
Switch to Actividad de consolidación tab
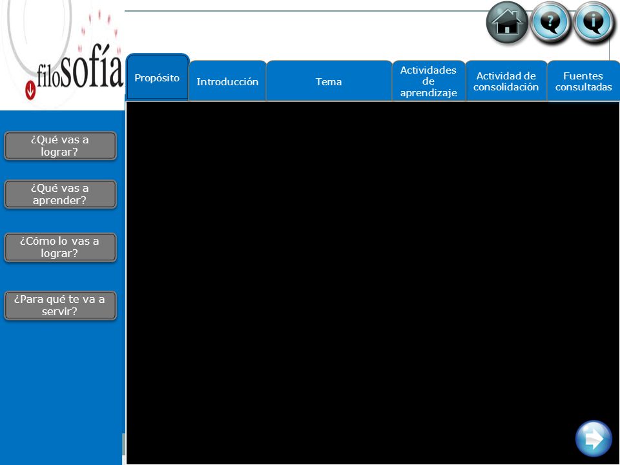coord(506,81)
